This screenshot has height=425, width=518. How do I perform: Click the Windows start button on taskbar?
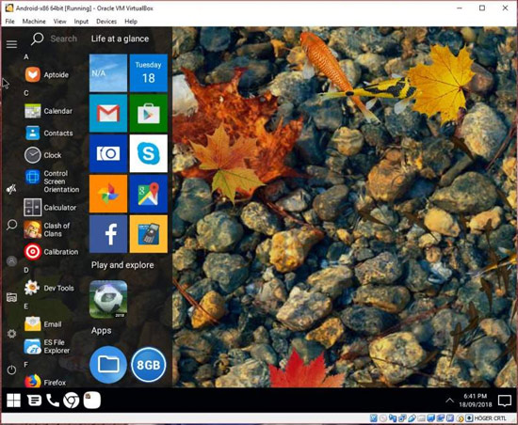[13, 401]
